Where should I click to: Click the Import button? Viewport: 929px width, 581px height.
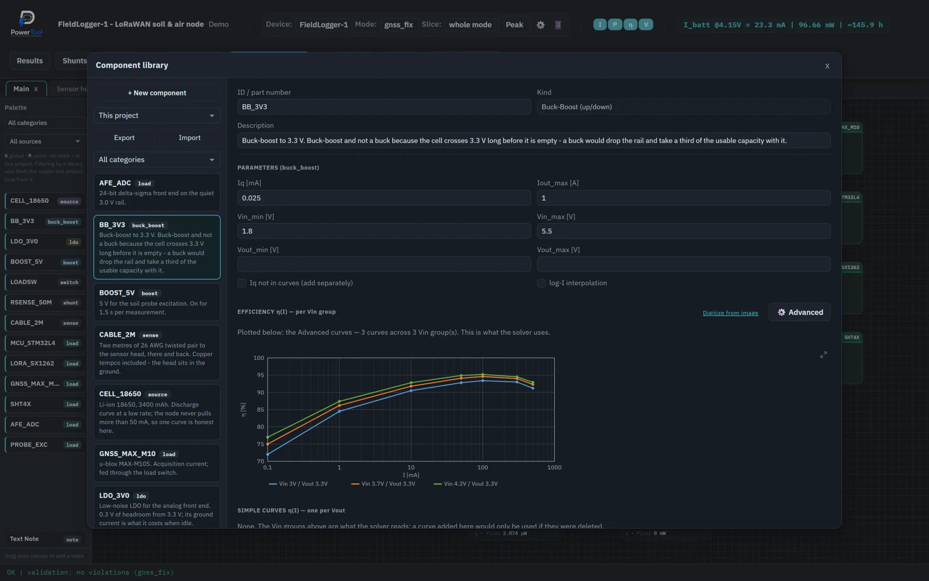click(189, 138)
